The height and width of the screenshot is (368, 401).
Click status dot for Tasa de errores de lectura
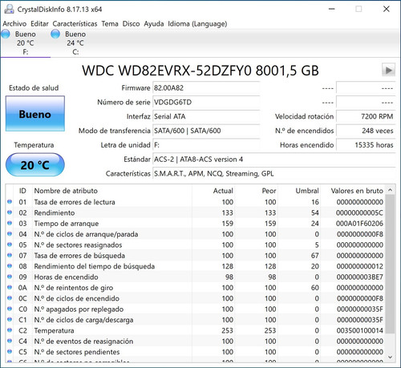(10, 202)
